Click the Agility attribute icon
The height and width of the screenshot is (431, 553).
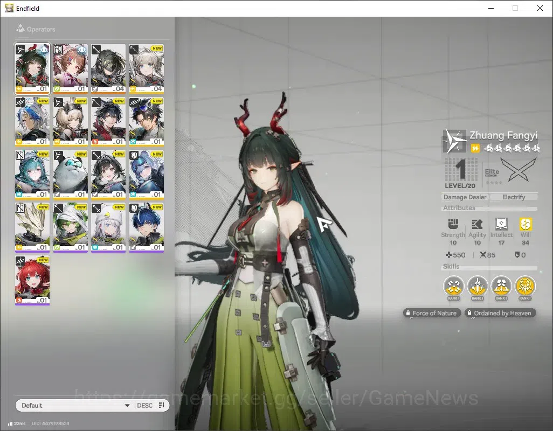click(x=477, y=224)
